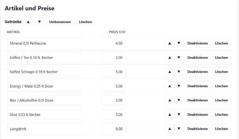Move Energy / Mate row down

click(x=179, y=86)
